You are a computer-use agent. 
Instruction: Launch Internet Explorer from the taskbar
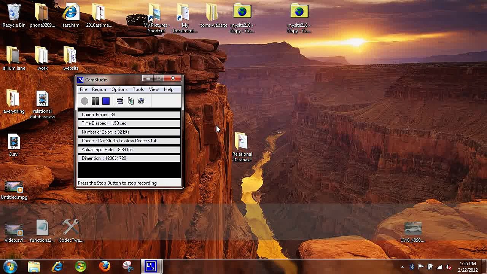click(x=57, y=266)
